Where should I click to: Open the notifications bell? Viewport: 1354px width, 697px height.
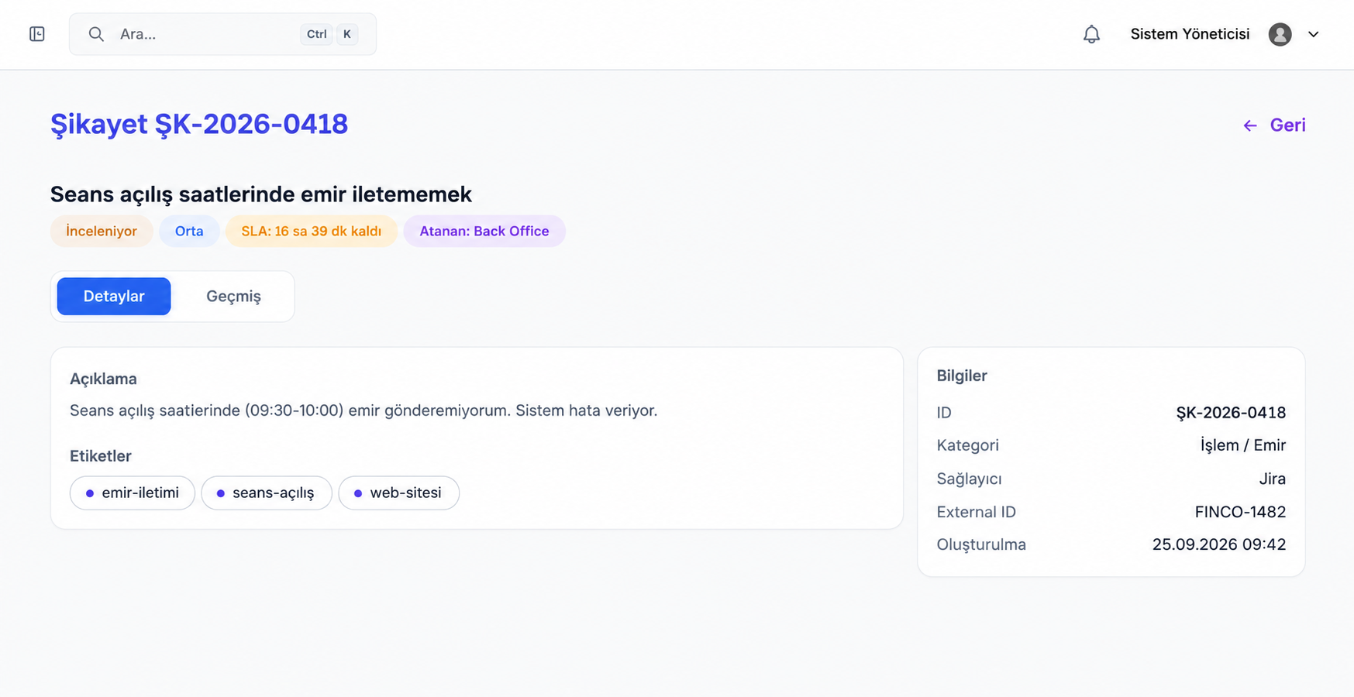pos(1091,34)
